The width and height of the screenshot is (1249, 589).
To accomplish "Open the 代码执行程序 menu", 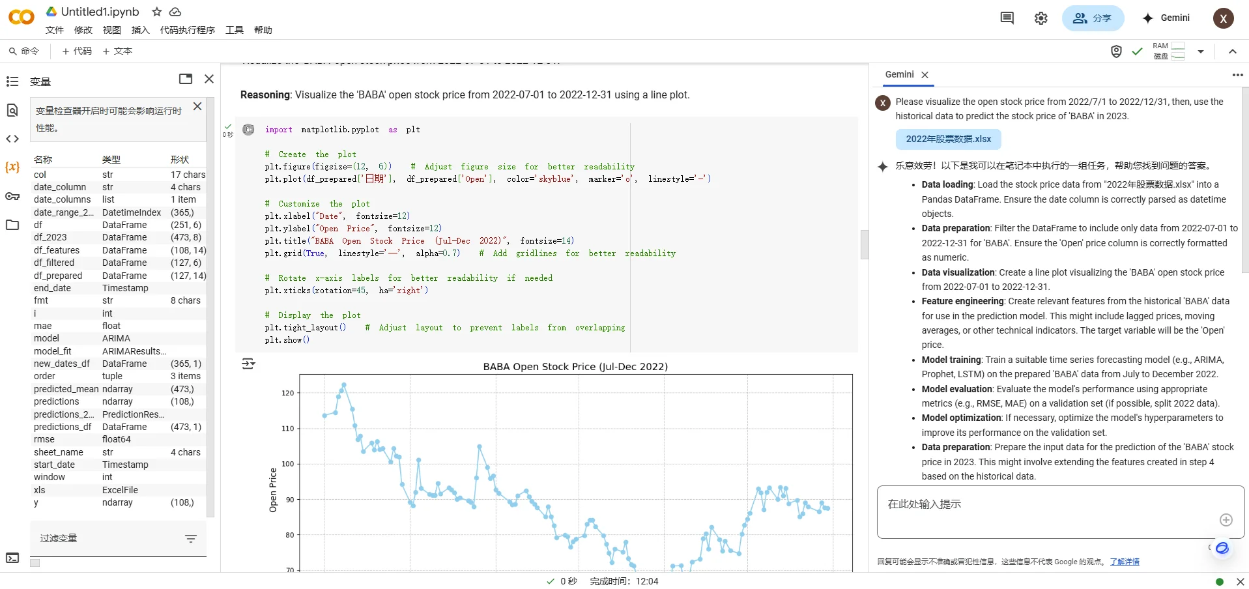I will coord(188,30).
